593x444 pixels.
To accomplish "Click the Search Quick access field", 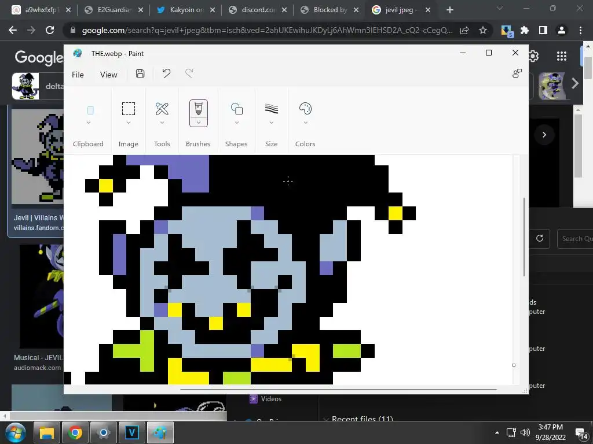I will (x=575, y=239).
